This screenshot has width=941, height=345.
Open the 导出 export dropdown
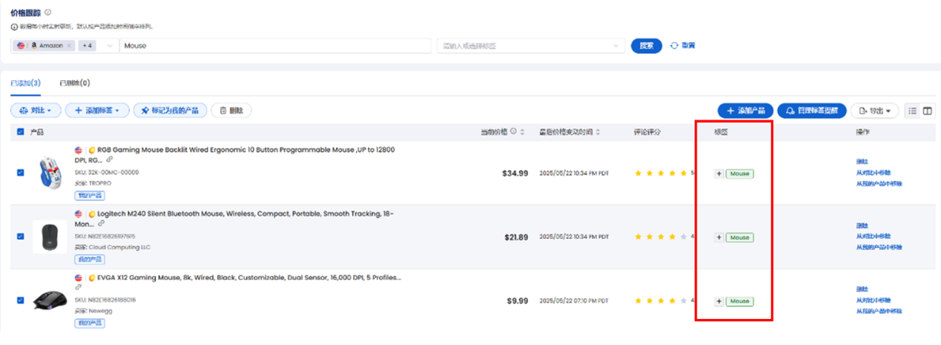tap(874, 111)
